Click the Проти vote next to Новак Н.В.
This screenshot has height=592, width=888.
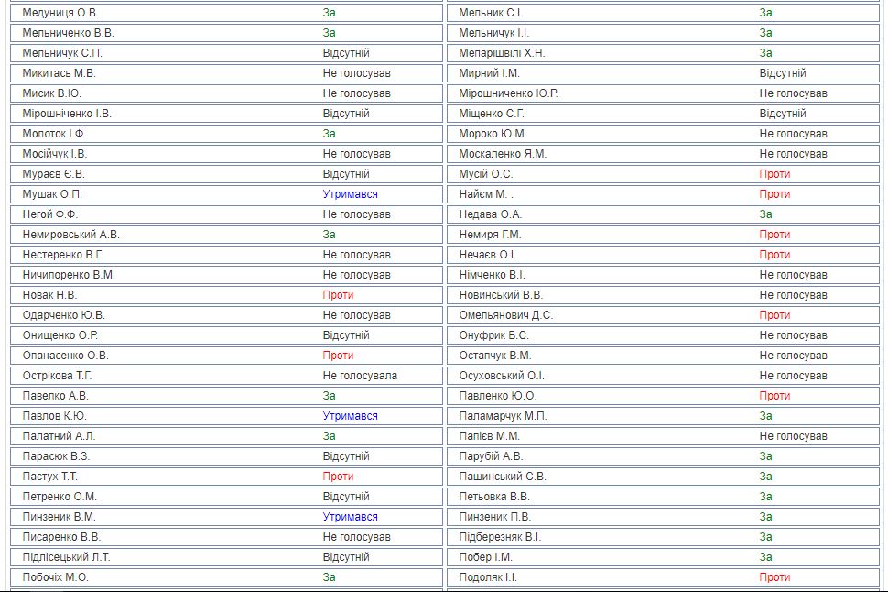[338, 295]
